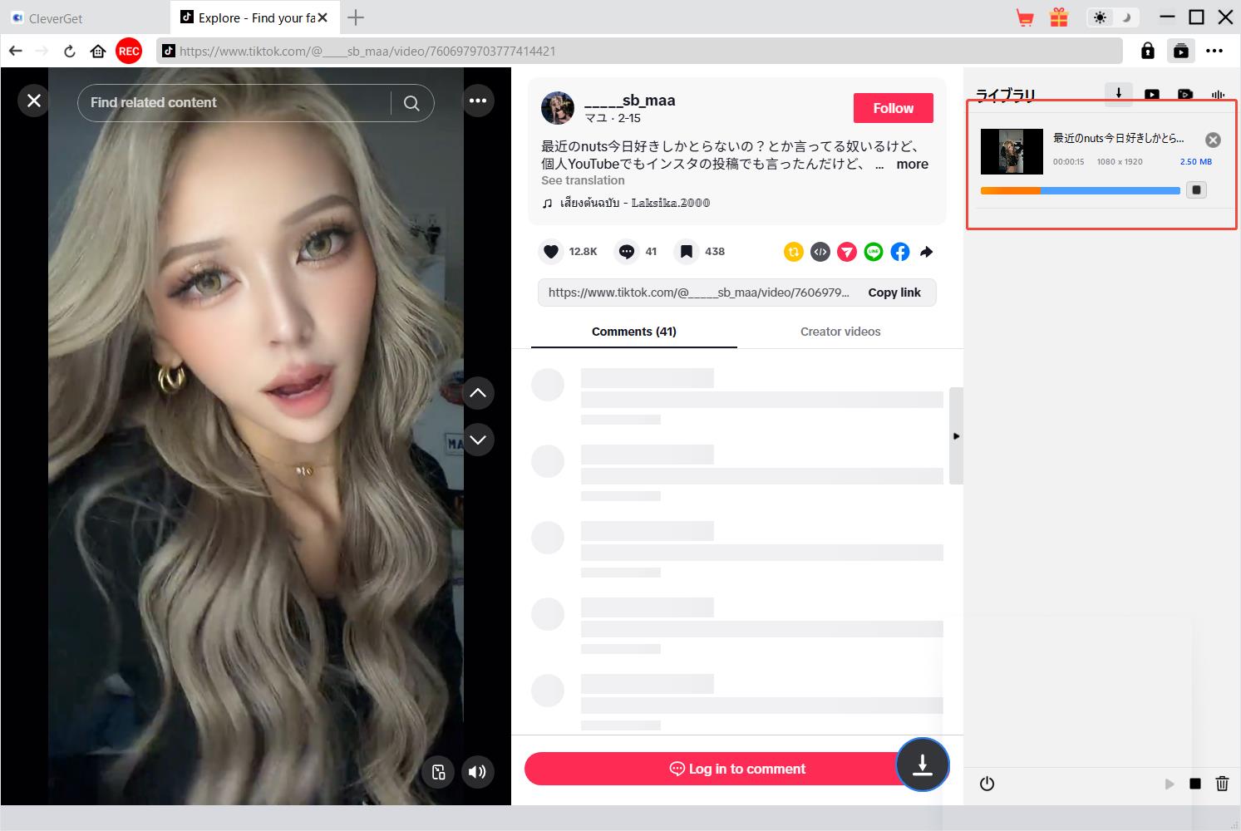Click the download progress bar

pyautogui.click(x=1080, y=190)
